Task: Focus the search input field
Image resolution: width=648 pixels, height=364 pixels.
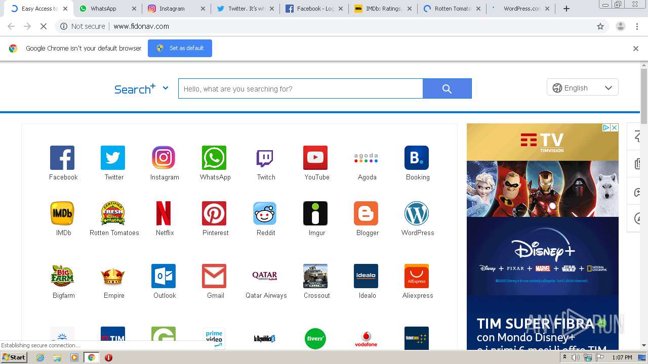Action: tap(301, 88)
